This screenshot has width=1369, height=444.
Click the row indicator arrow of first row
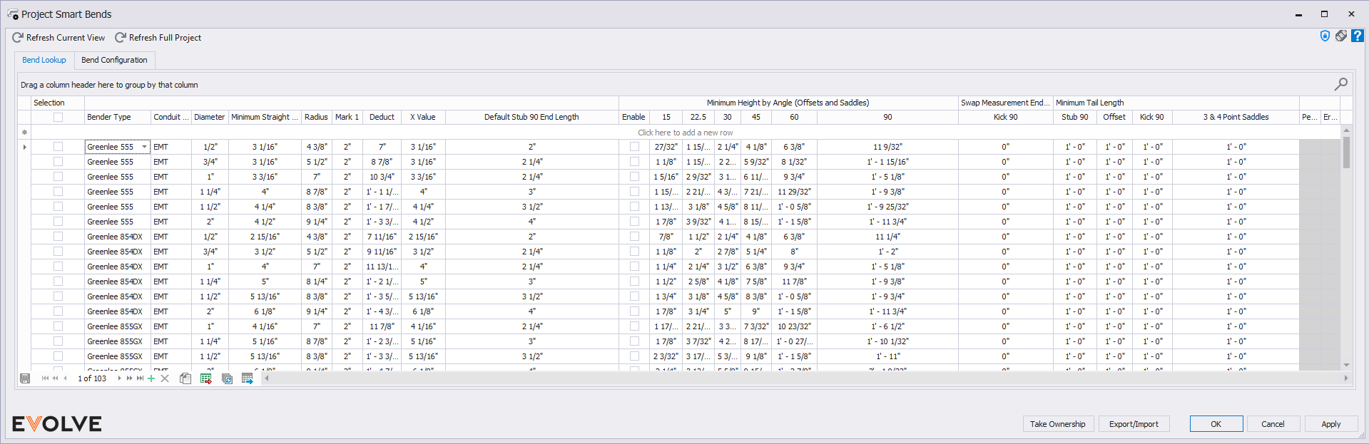point(25,147)
